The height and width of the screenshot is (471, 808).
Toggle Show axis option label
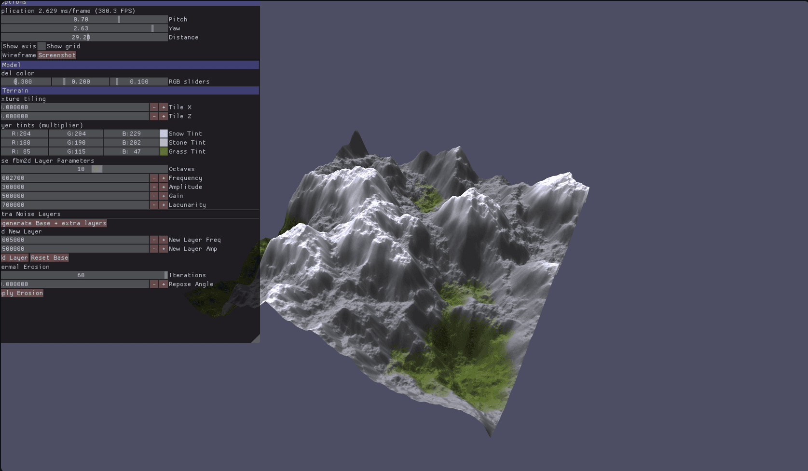pos(19,46)
